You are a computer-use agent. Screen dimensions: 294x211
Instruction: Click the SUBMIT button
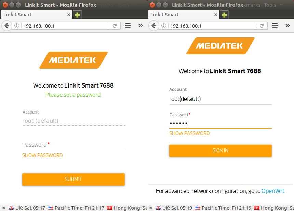point(73,179)
